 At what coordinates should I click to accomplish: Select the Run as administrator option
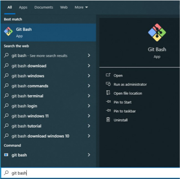[x=130, y=84]
